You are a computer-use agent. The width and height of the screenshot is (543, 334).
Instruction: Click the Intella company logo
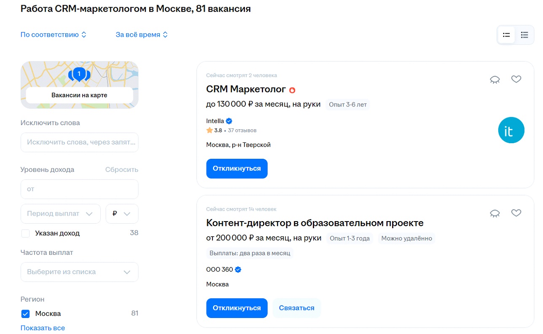tap(511, 130)
